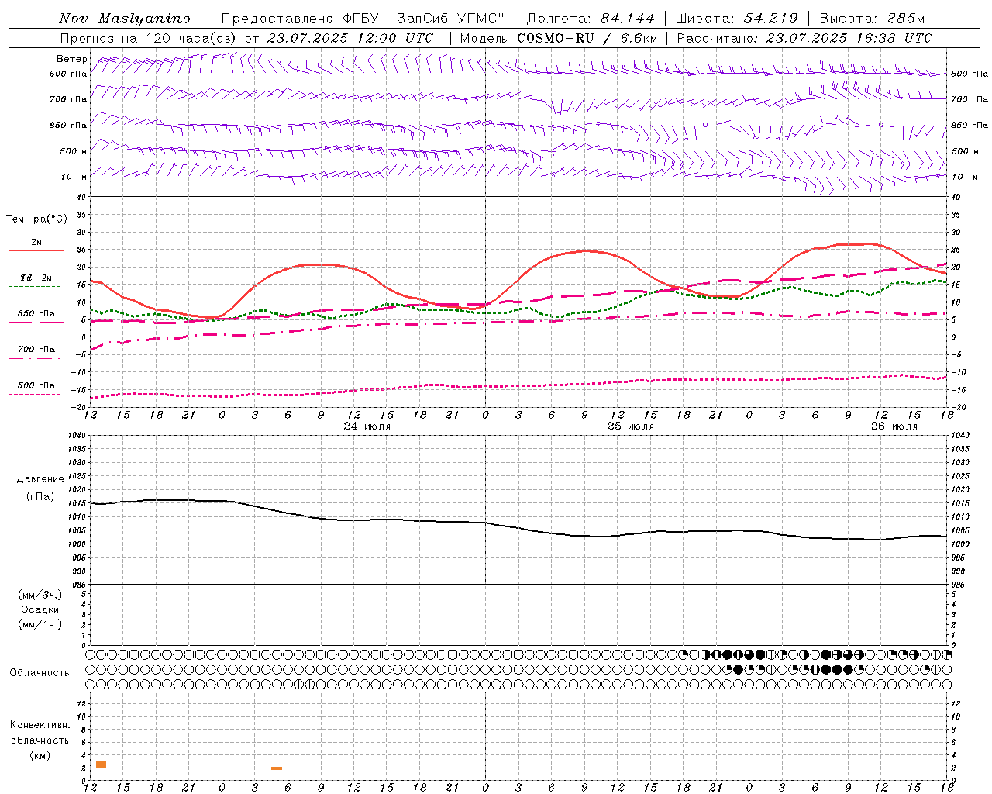Click the '(км)' unit under convective cloudiness
The width and height of the screenshot is (992, 794).
click(40, 755)
